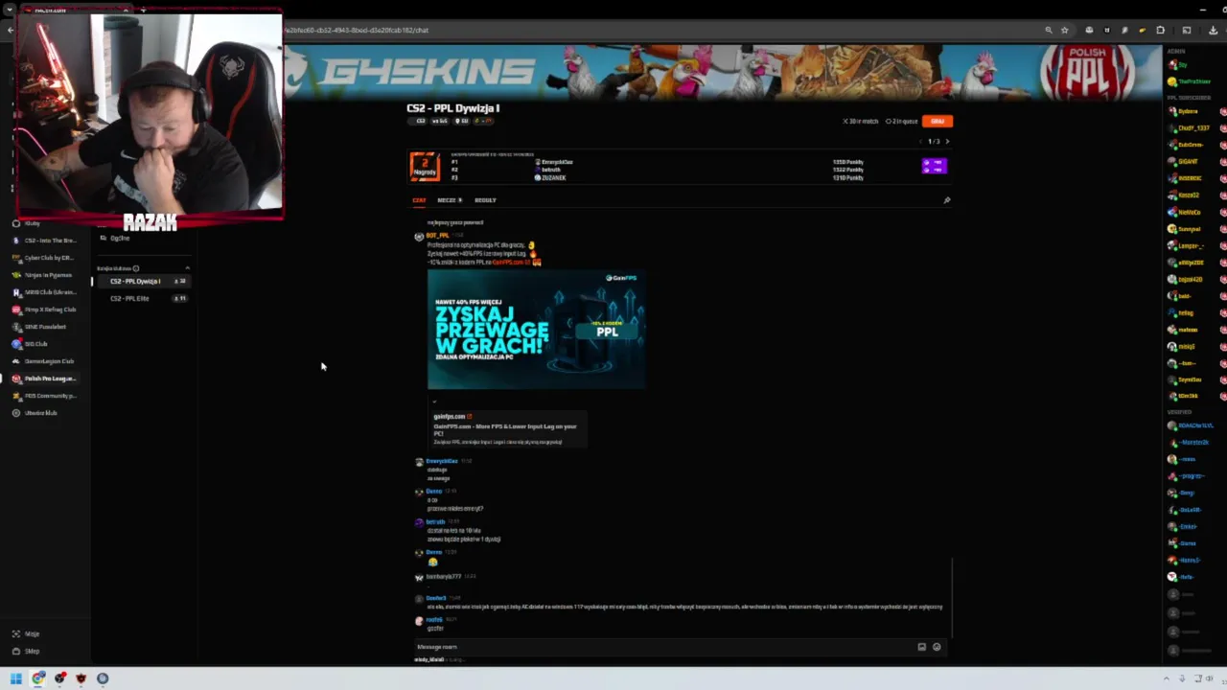Screen dimensions: 1227x690
Task: Open the Misje item in bottom sidebar
Action: (27, 633)
